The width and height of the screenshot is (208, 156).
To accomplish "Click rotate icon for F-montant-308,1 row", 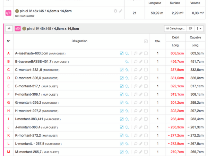I will pyautogui.click(x=127, y=94).
